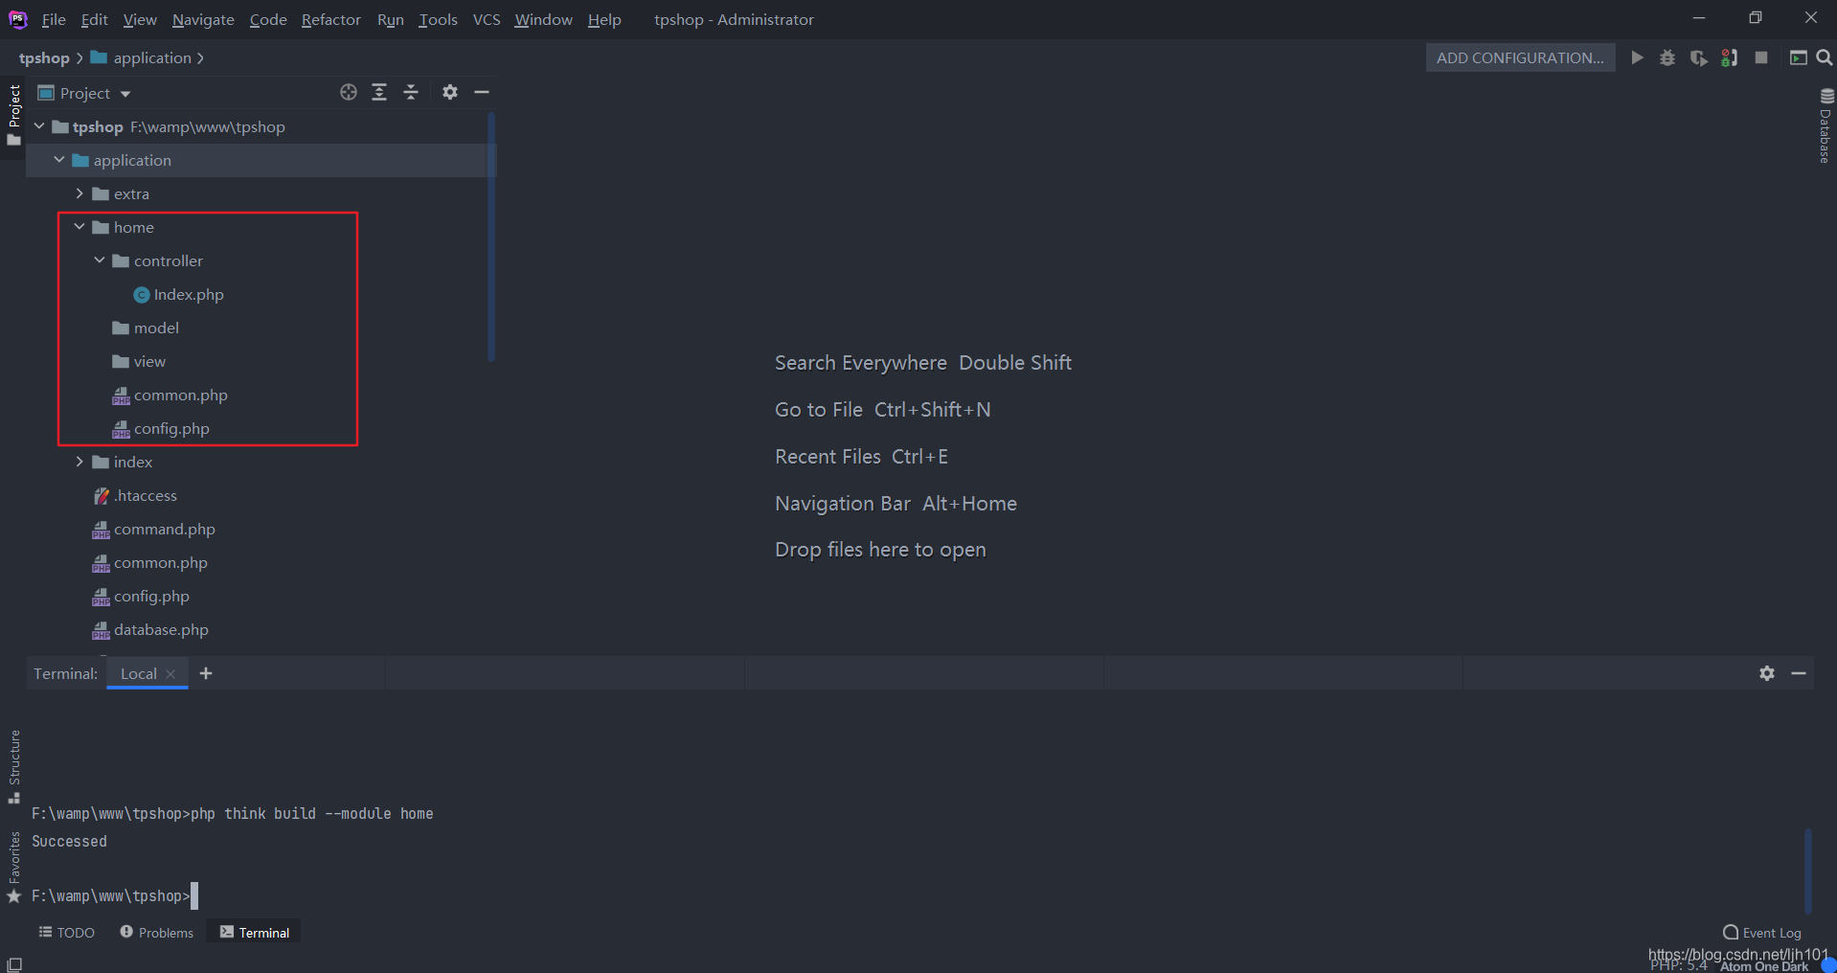
Task: Click the Run play icon
Action: [1637, 57]
